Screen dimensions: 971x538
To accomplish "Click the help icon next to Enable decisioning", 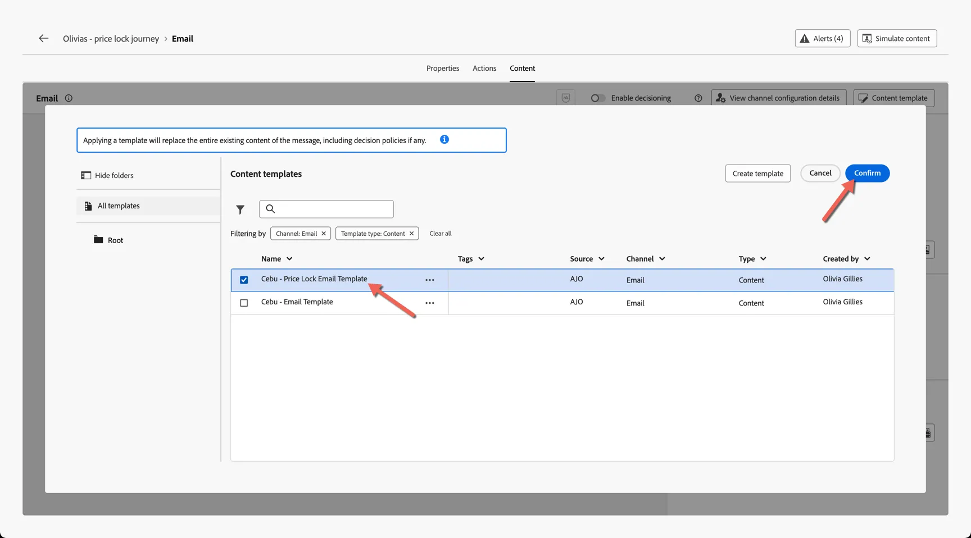I will point(698,98).
